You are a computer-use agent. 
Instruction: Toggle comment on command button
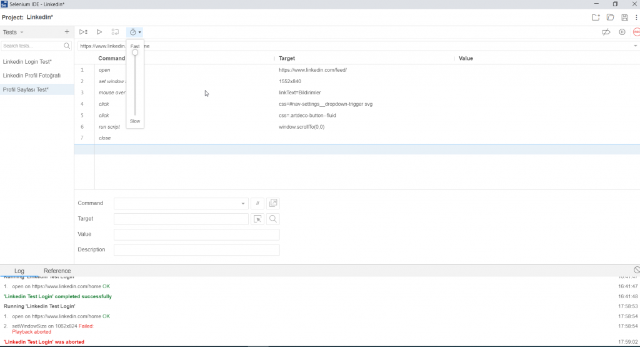point(257,203)
